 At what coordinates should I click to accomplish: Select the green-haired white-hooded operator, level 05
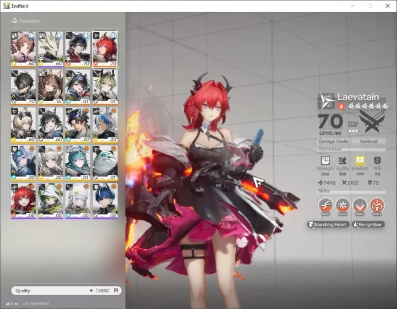point(50,201)
